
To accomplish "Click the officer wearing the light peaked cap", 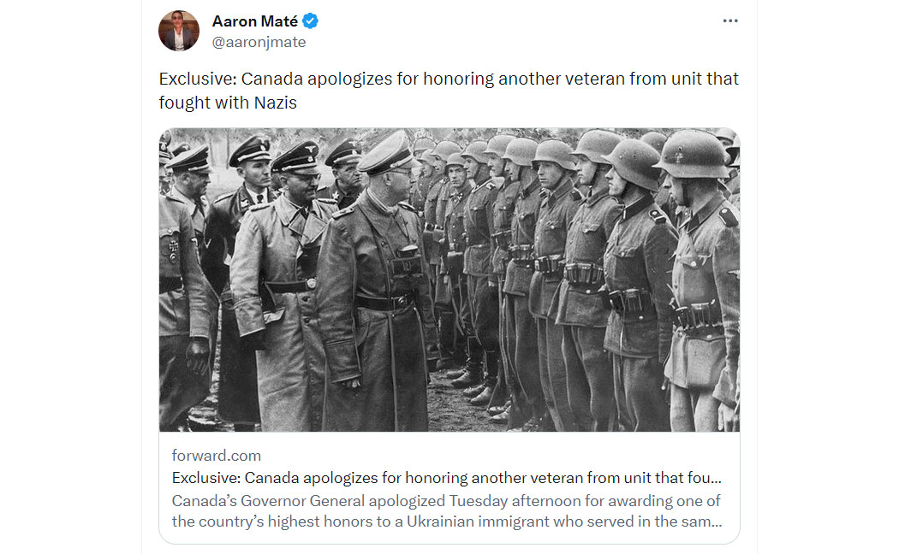I will (x=374, y=280).
